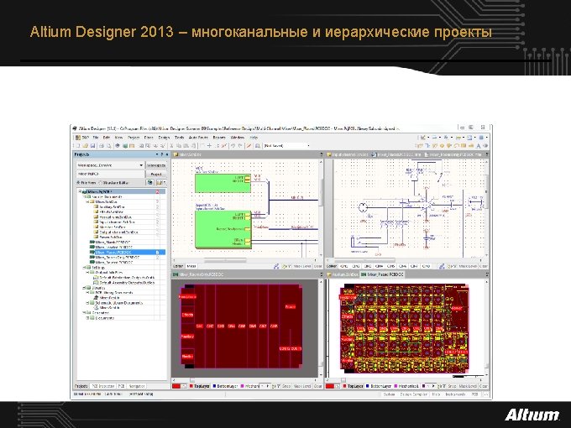This screenshot has width=571, height=428.
Task: Open the Place menu
Action: tap(149, 138)
